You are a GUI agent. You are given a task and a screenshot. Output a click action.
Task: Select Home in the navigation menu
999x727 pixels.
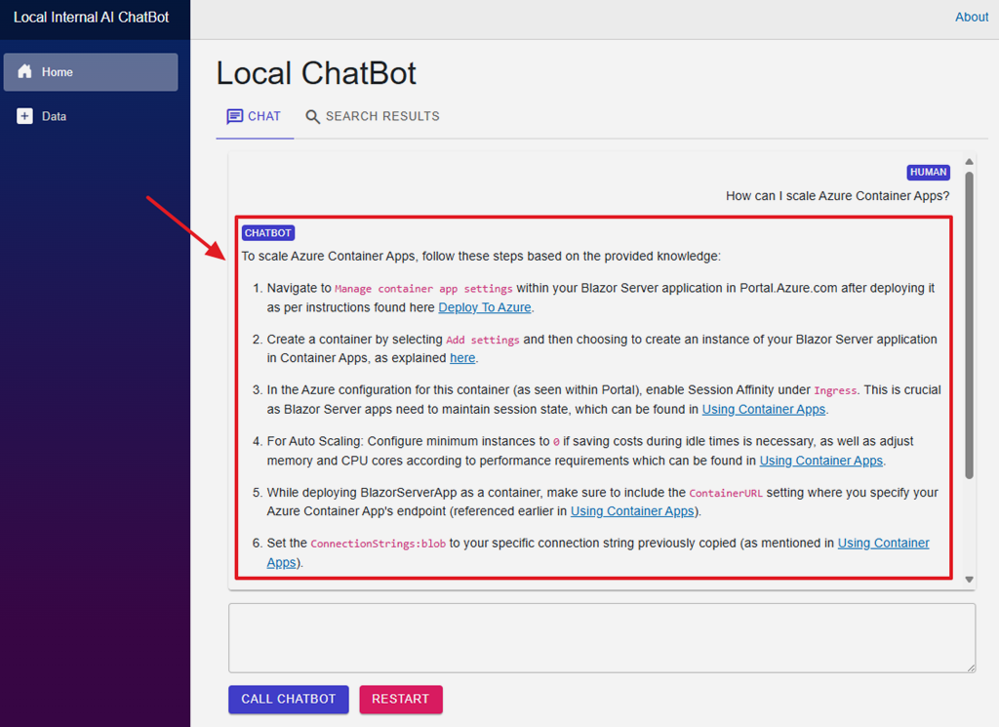click(x=91, y=72)
